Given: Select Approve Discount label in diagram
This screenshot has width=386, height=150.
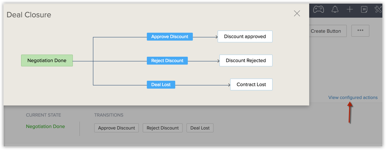Looking at the screenshot, I should coord(170,37).
